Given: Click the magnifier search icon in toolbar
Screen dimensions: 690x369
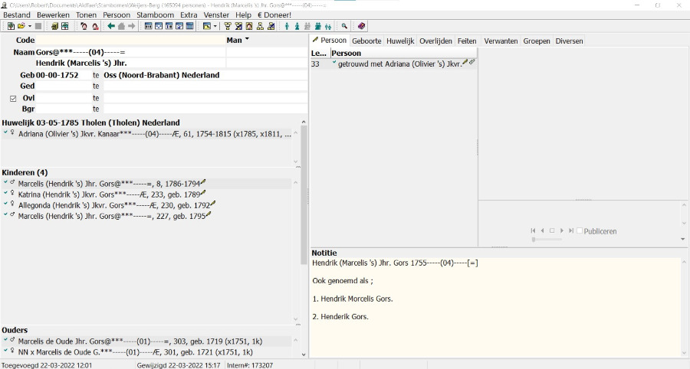Looking at the screenshot, I should click(x=344, y=26).
